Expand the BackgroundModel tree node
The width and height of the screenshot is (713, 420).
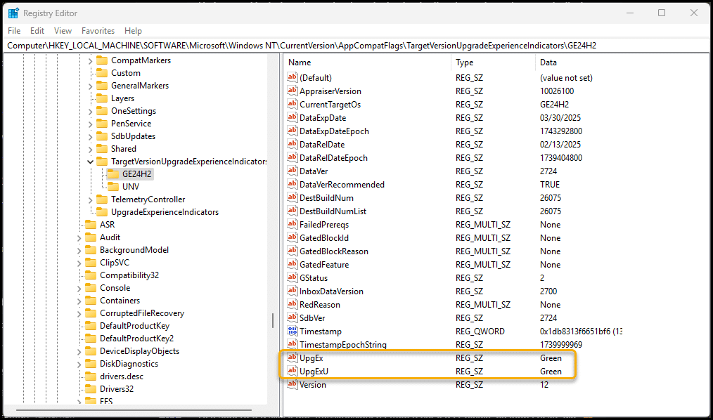[79, 250]
